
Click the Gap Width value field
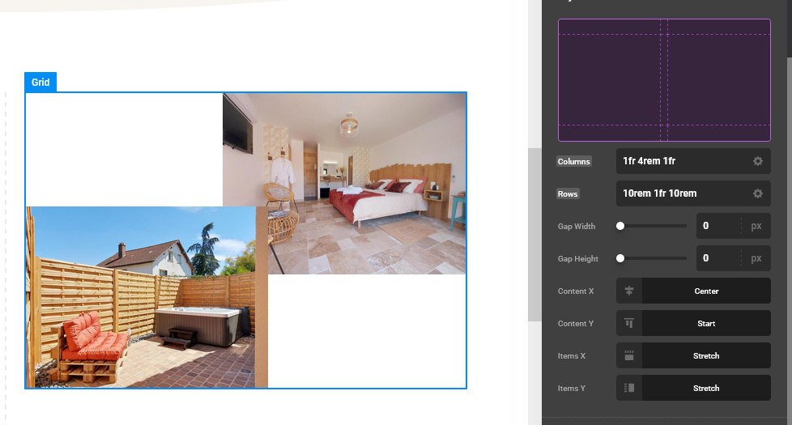click(717, 226)
